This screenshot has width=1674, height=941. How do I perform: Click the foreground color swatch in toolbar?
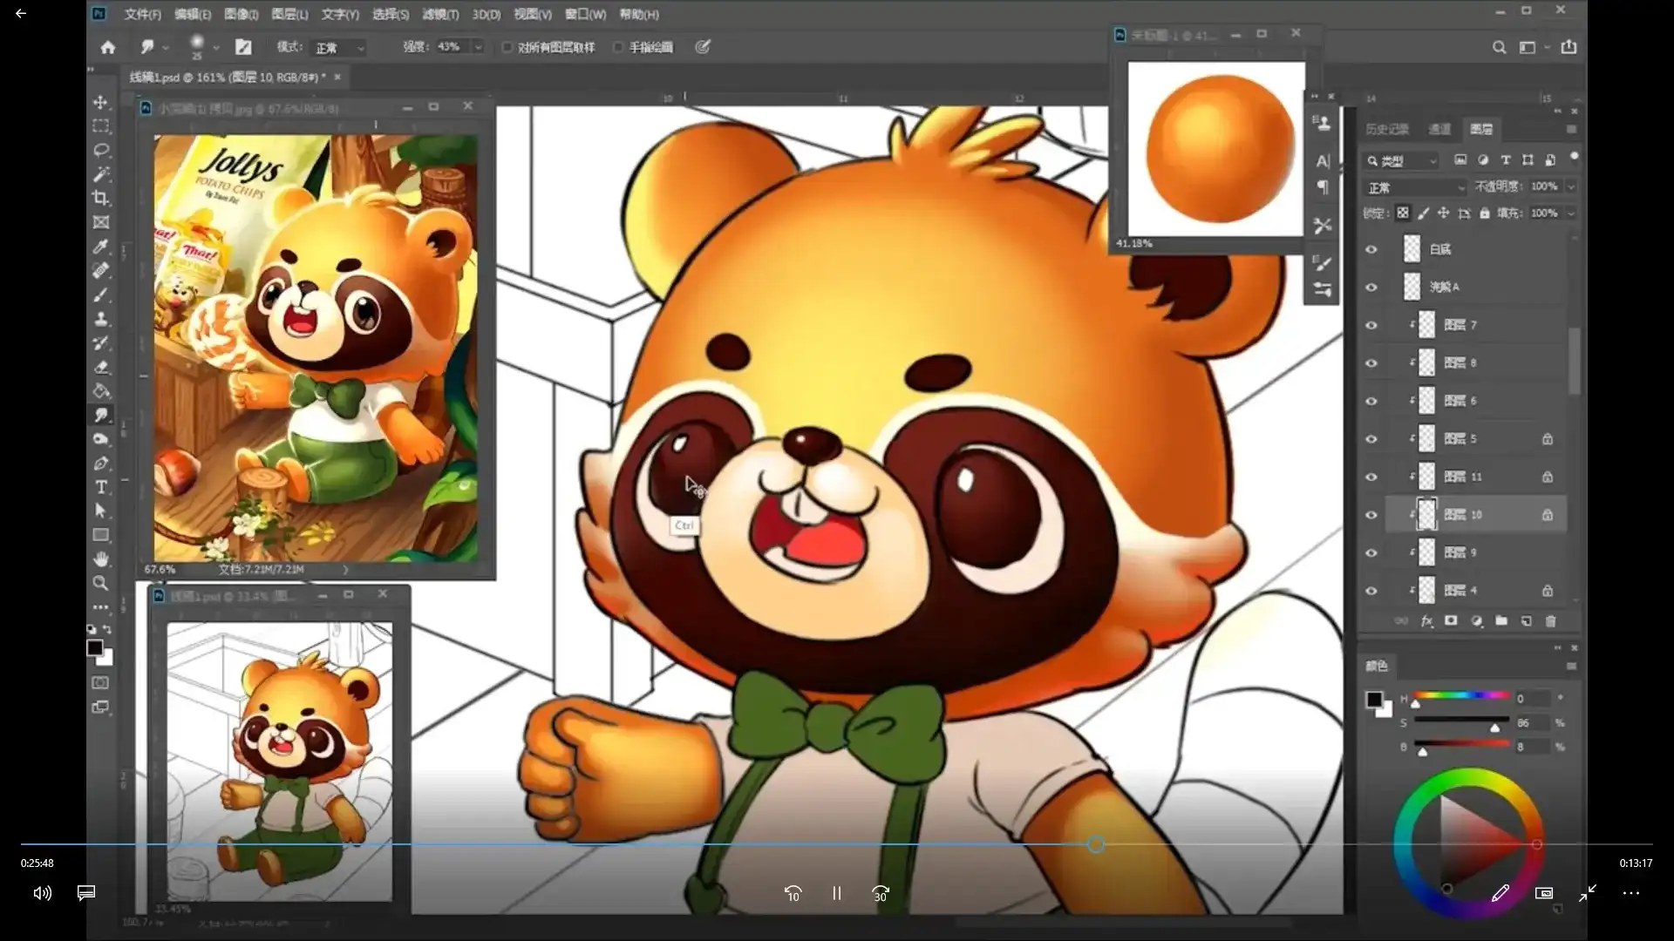[94, 647]
